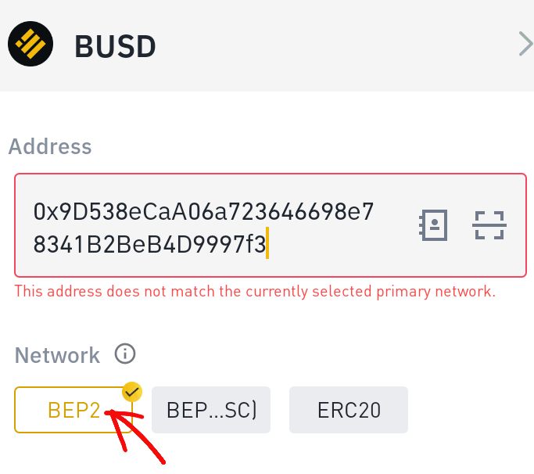Open the Network info icon
This screenshot has height=474, width=534.
(x=125, y=354)
